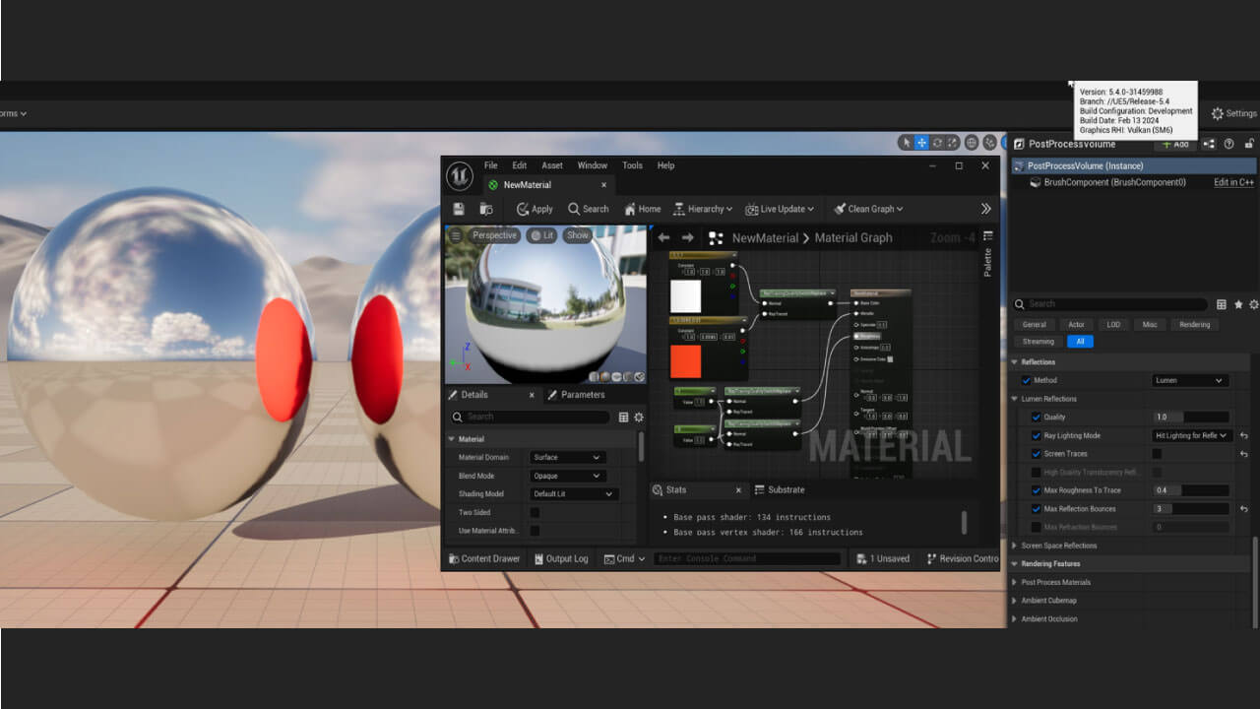Toggle the Reflections Method checkbox

pyautogui.click(x=1027, y=380)
